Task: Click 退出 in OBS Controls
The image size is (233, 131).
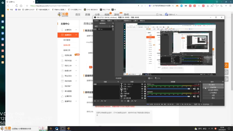Action: pyautogui.click(x=213, y=98)
